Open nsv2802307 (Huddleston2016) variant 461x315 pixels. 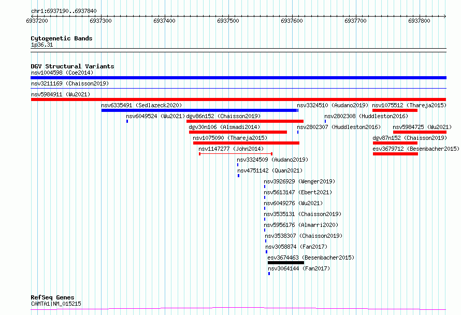339,127
